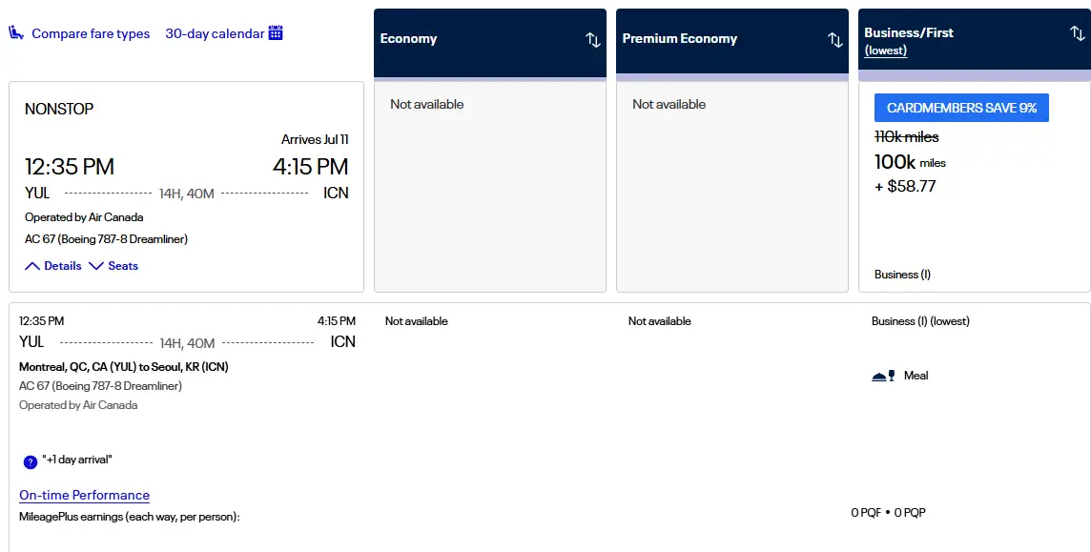The width and height of the screenshot is (1091, 552).
Task: Open the 30-day calendar link
Action: point(215,33)
